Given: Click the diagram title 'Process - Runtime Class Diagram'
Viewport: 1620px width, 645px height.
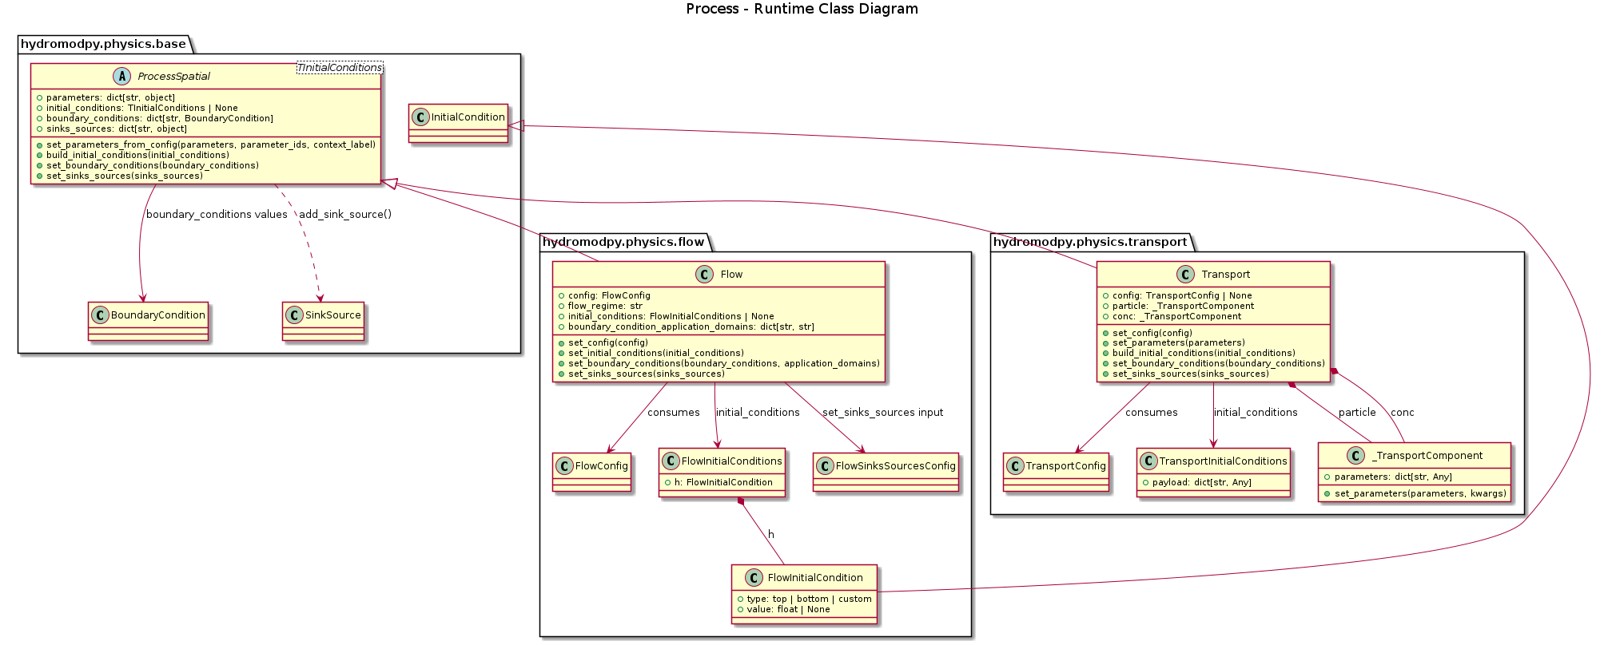Looking at the screenshot, I should [x=802, y=9].
